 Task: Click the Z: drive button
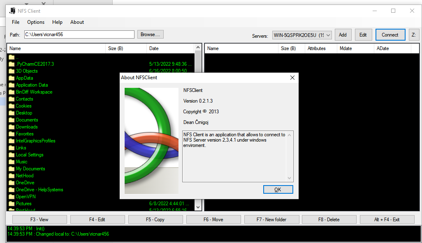pos(414,34)
